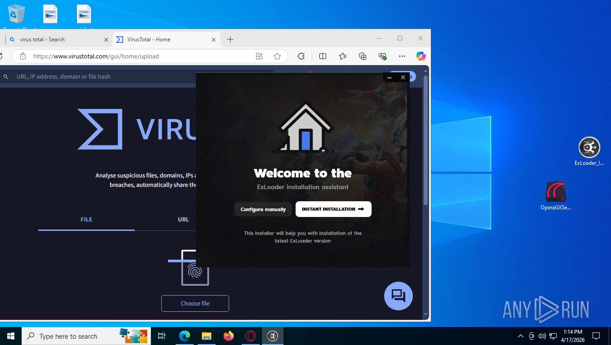Viewport: 611px width, 345px height.
Task: Select the URL tab on VirusTotal
Action: click(x=183, y=220)
